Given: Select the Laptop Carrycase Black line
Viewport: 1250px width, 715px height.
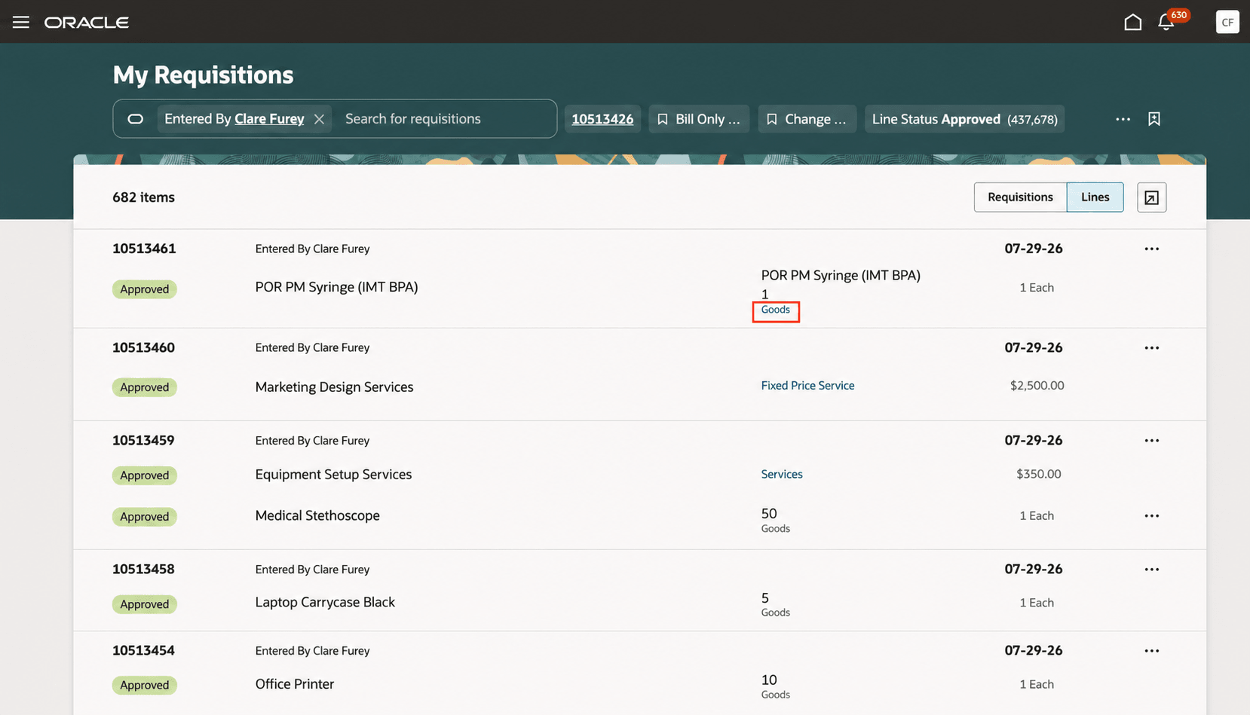Looking at the screenshot, I should [325, 603].
